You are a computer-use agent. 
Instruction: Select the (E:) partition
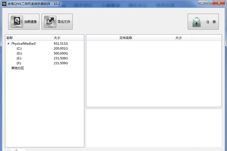tap(19, 58)
